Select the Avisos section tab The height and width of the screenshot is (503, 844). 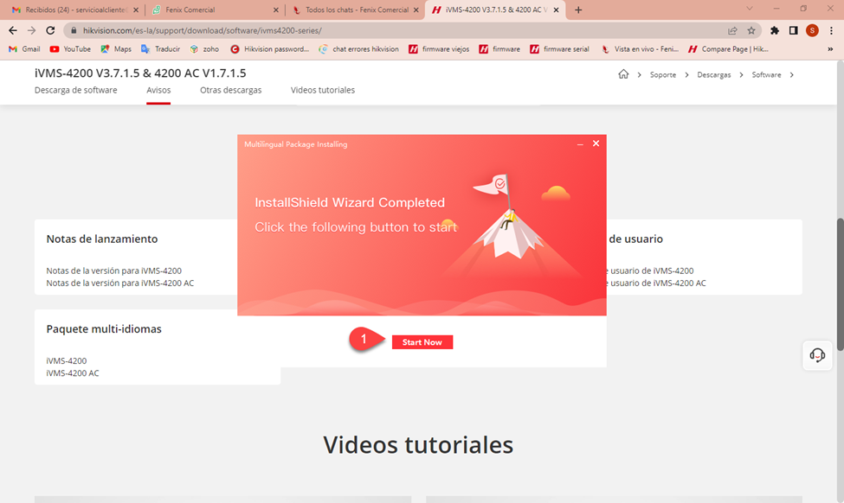click(158, 90)
